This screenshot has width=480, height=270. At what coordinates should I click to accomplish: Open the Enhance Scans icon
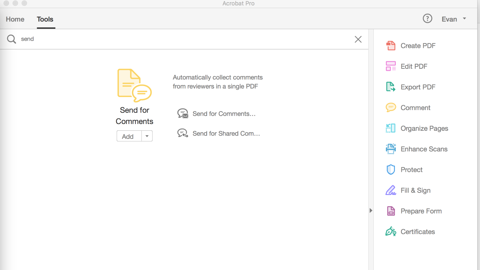[391, 149]
